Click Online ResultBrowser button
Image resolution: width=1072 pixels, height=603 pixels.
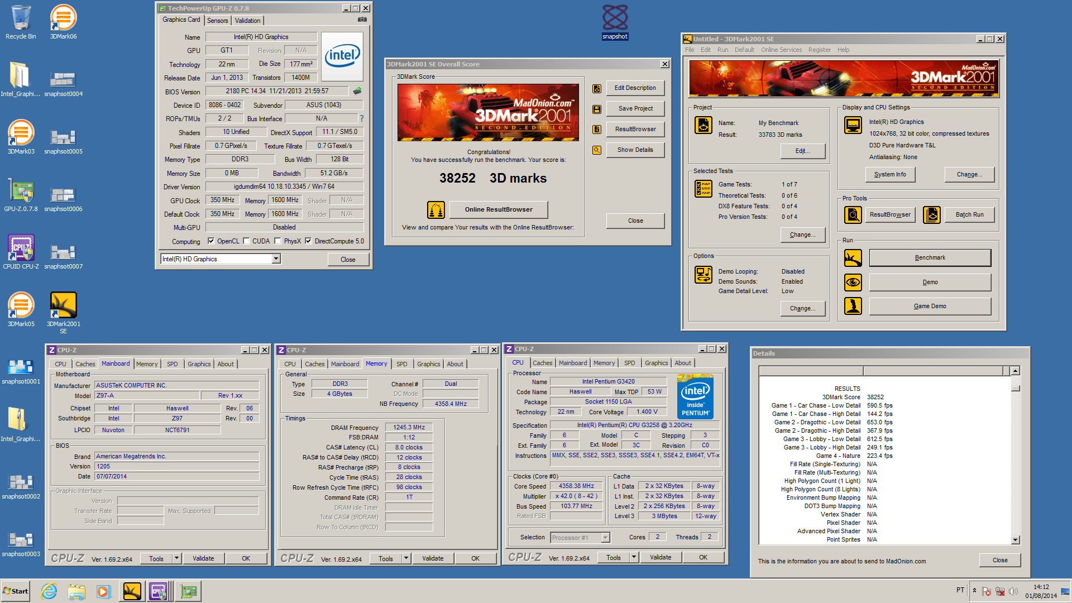pos(499,210)
